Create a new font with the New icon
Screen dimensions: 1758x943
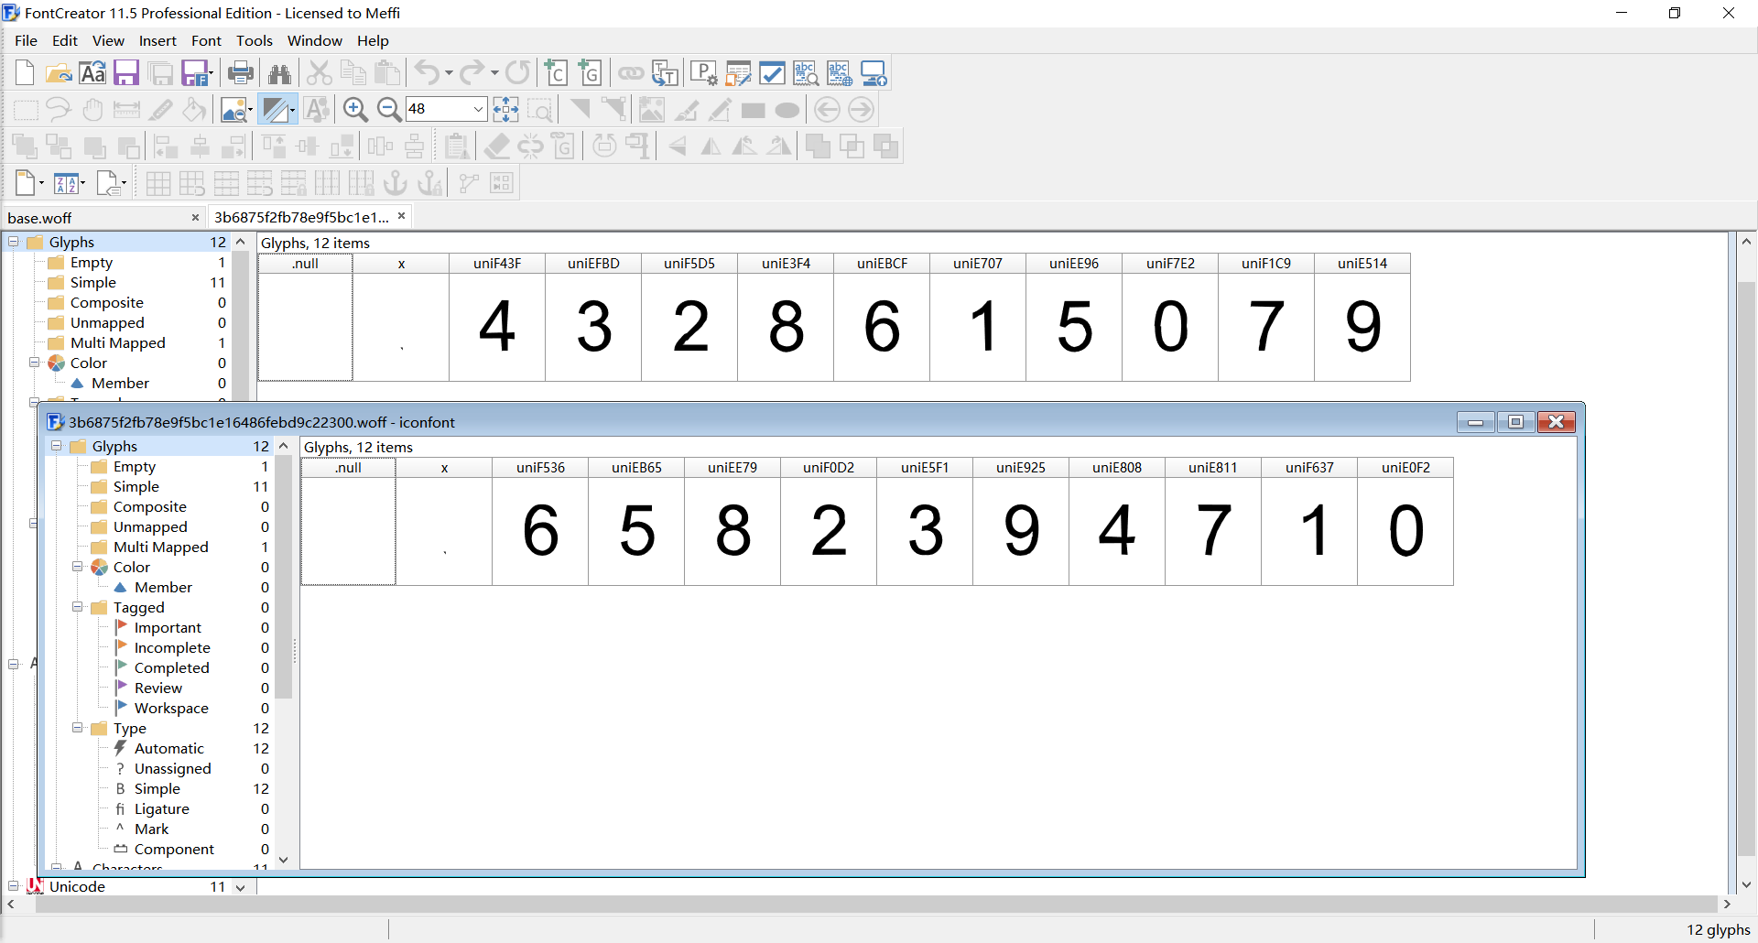point(25,72)
